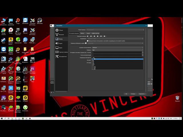Screen dimensions: 183x137
Task: Open the output mode dropdown (Режим вывода)
Action: click(x=115, y=30)
